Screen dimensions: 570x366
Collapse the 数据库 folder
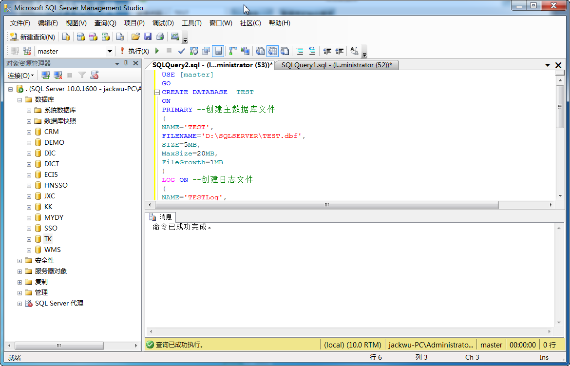19,100
